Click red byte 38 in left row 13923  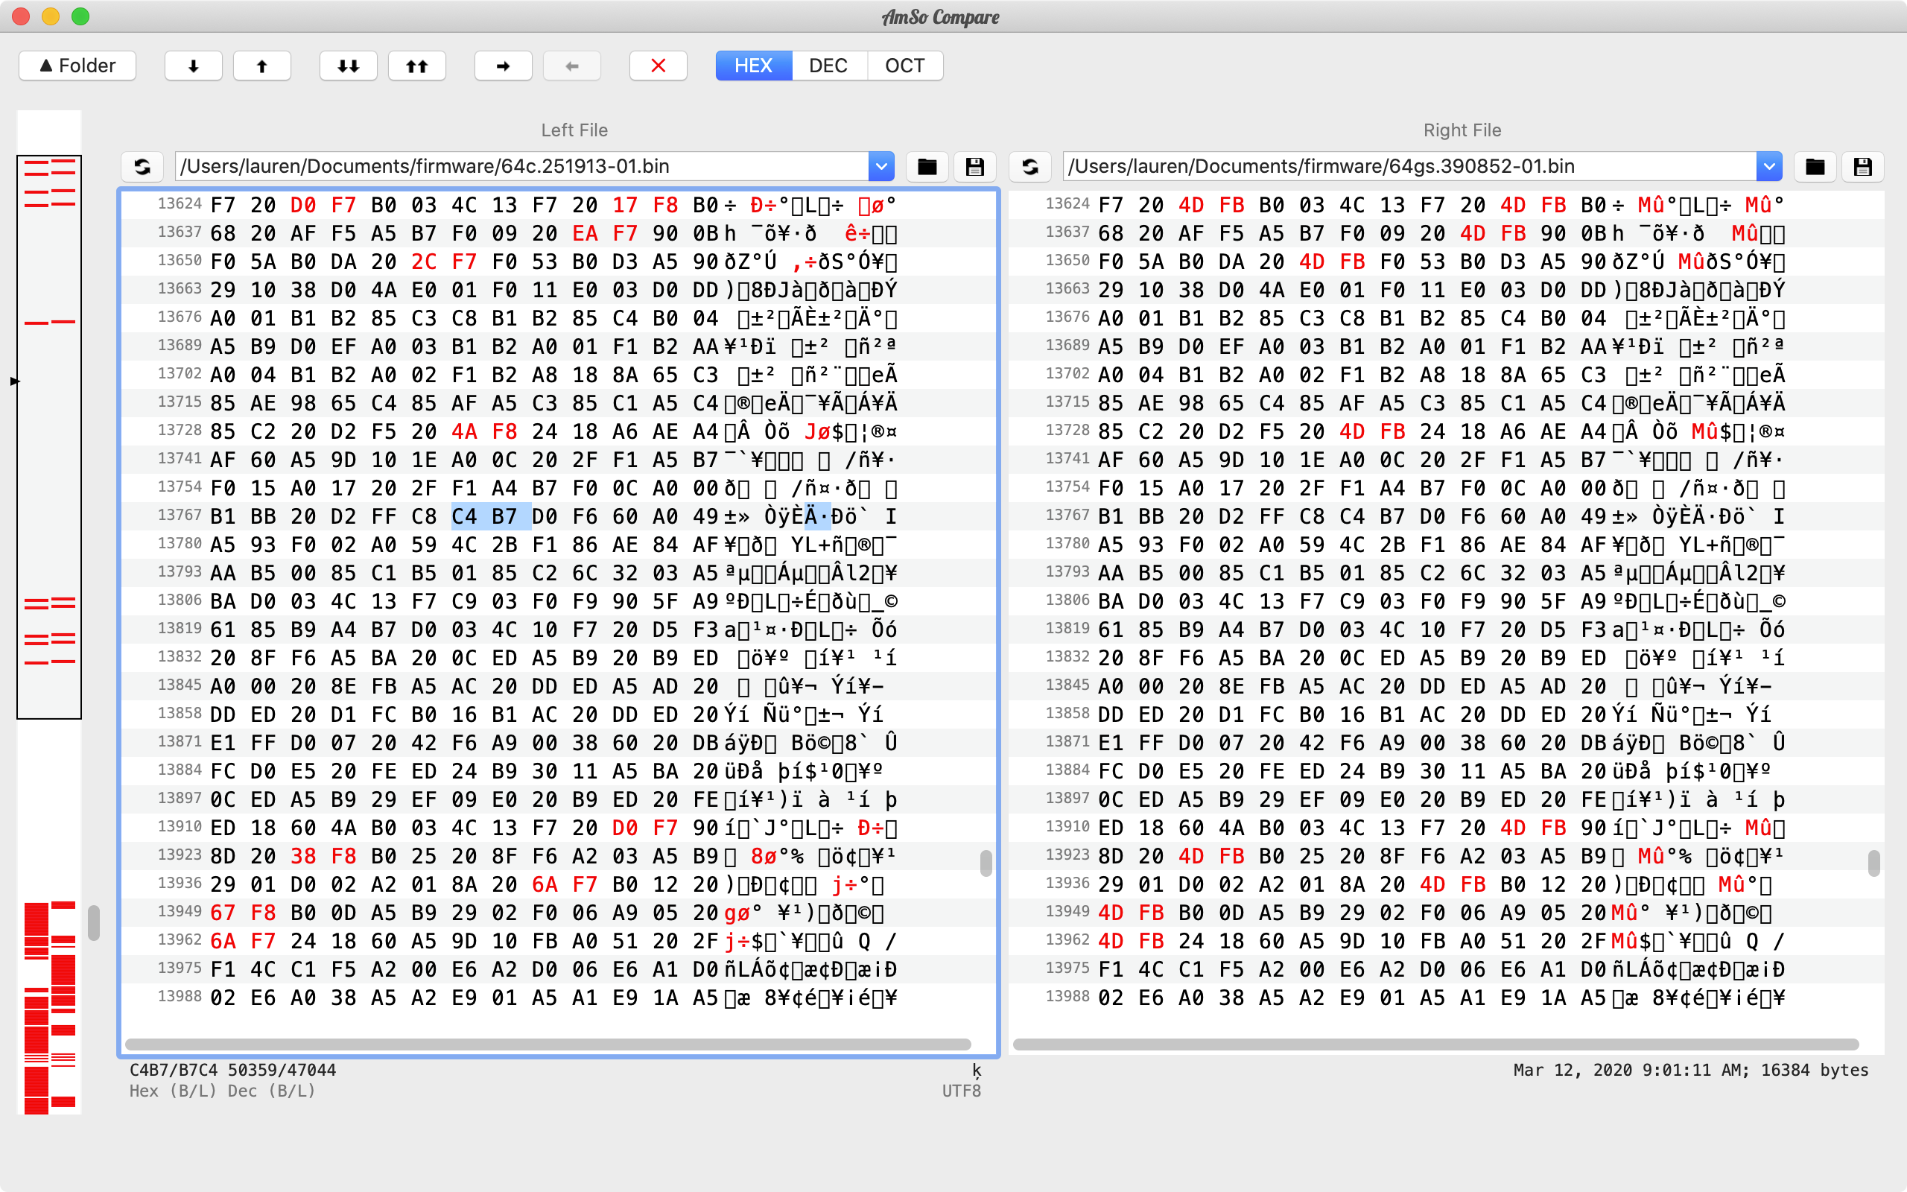(303, 856)
